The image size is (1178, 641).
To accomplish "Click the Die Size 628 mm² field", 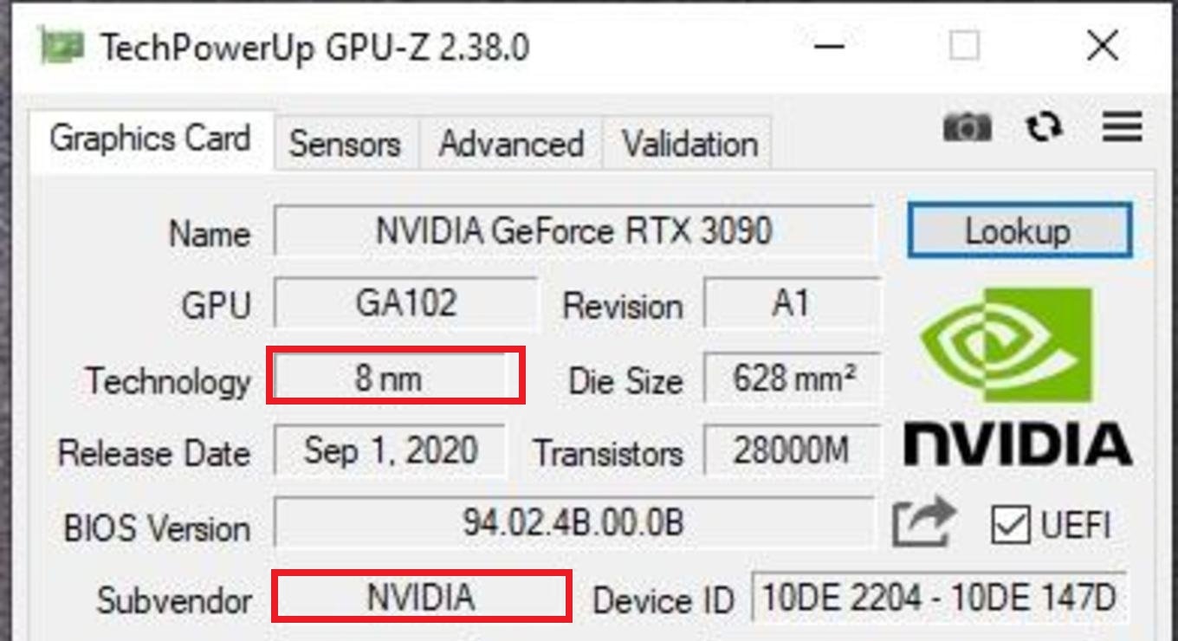I will pos(793,379).
